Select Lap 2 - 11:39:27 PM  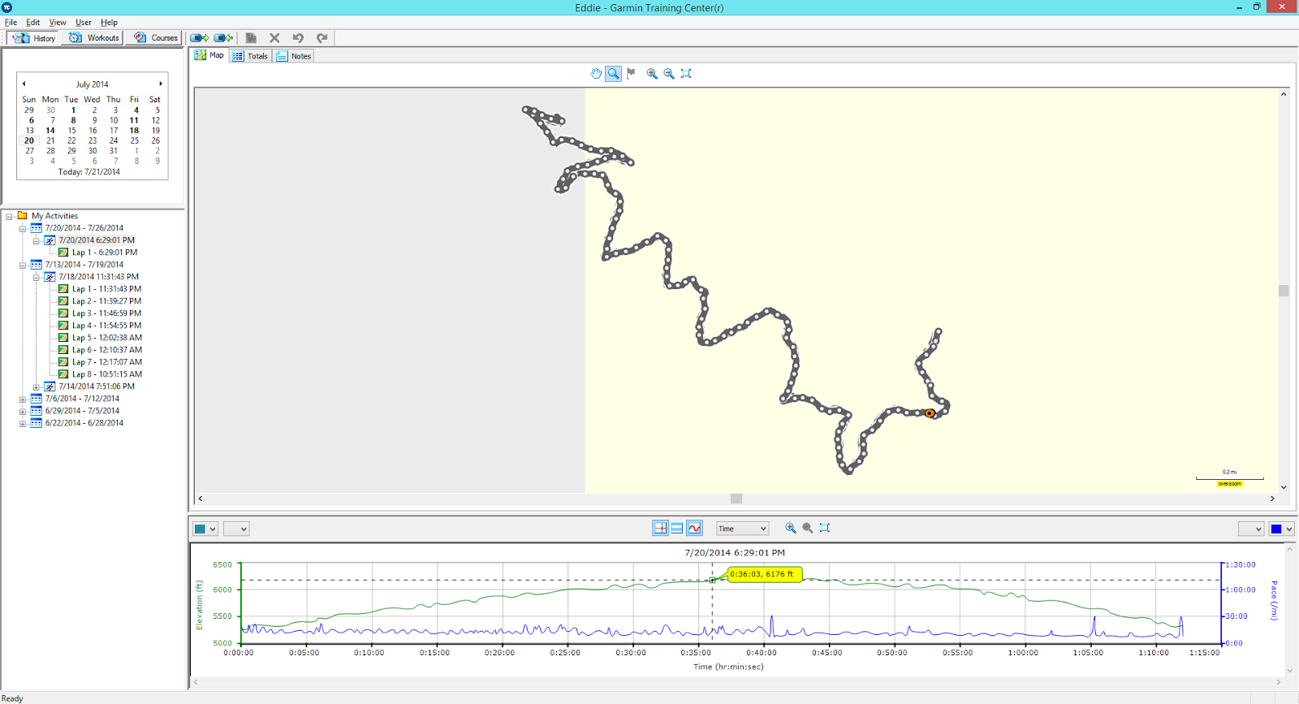point(106,301)
